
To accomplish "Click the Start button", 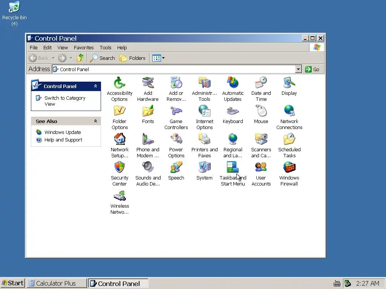I will coord(13,283).
